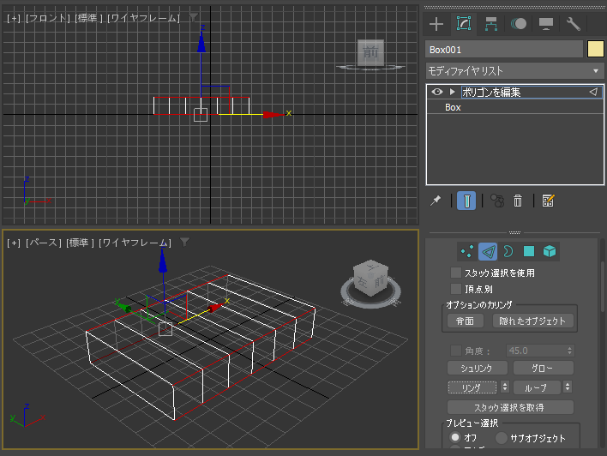Screen dimensions: 607x456
Task: Click the 隠れたオブジェクト button
Action: point(532,321)
